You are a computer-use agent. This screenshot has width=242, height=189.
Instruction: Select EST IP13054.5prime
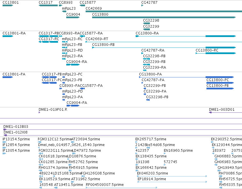click(16, 151)
